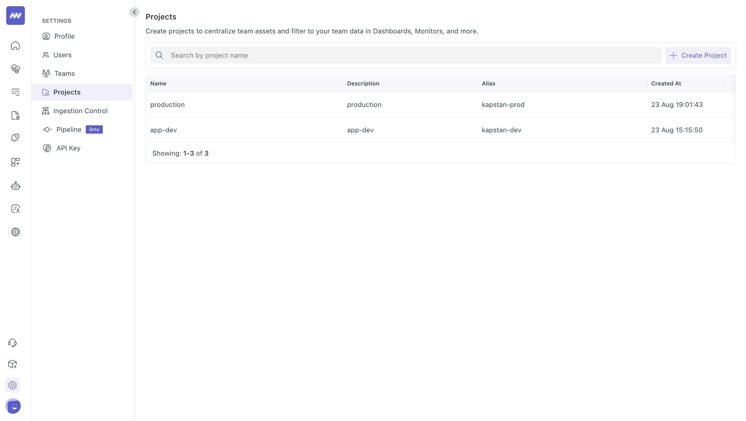
Task: Click the Create Project button
Action: 698,55
